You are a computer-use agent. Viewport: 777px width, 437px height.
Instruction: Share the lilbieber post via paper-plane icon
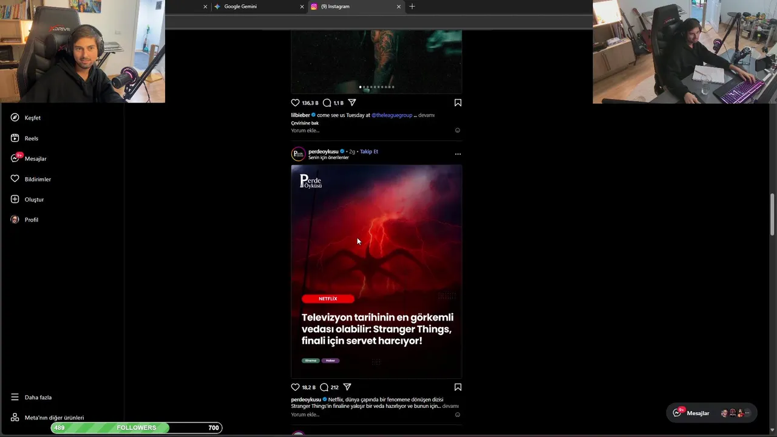point(352,103)
